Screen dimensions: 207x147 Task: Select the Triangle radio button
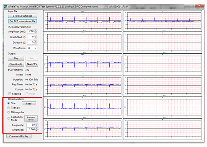(9, 108)
